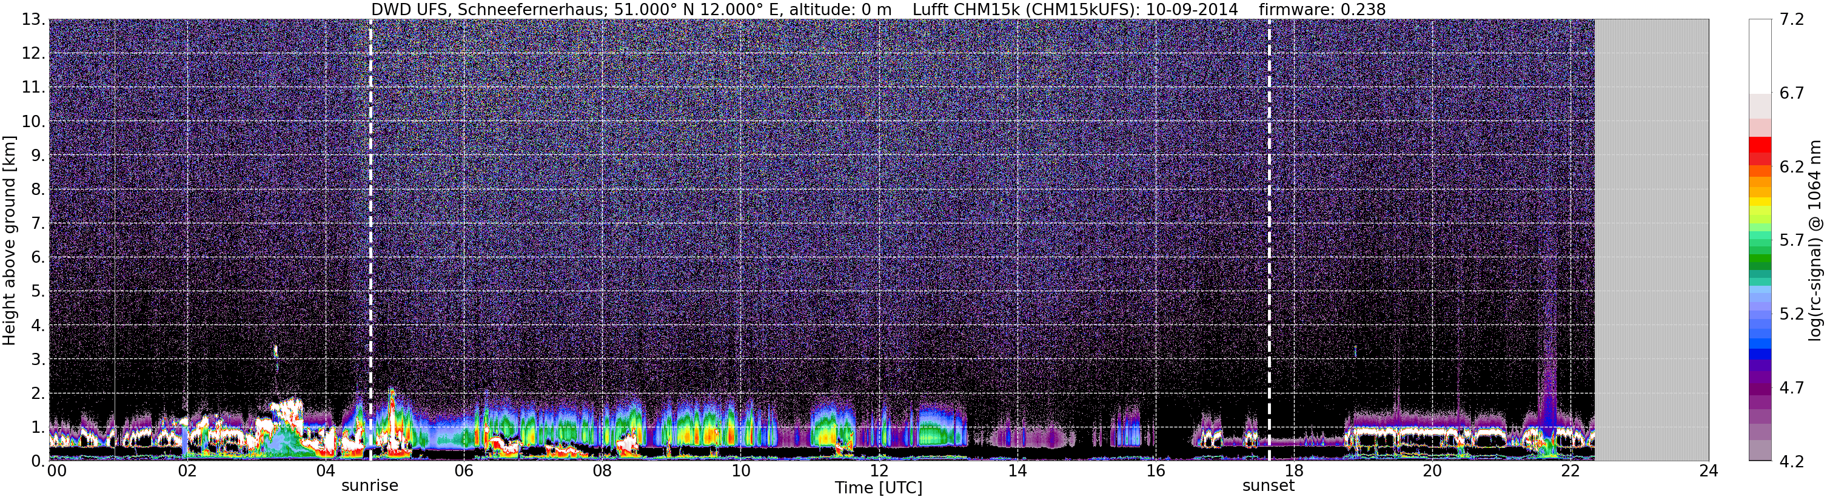Click the "06" time tick label
The height and width of the screenshot is (500, 1827).
[463, 470]
